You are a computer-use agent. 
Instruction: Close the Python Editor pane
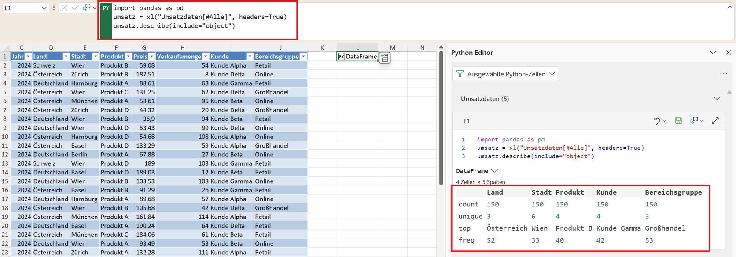click(x=728, y=53)
